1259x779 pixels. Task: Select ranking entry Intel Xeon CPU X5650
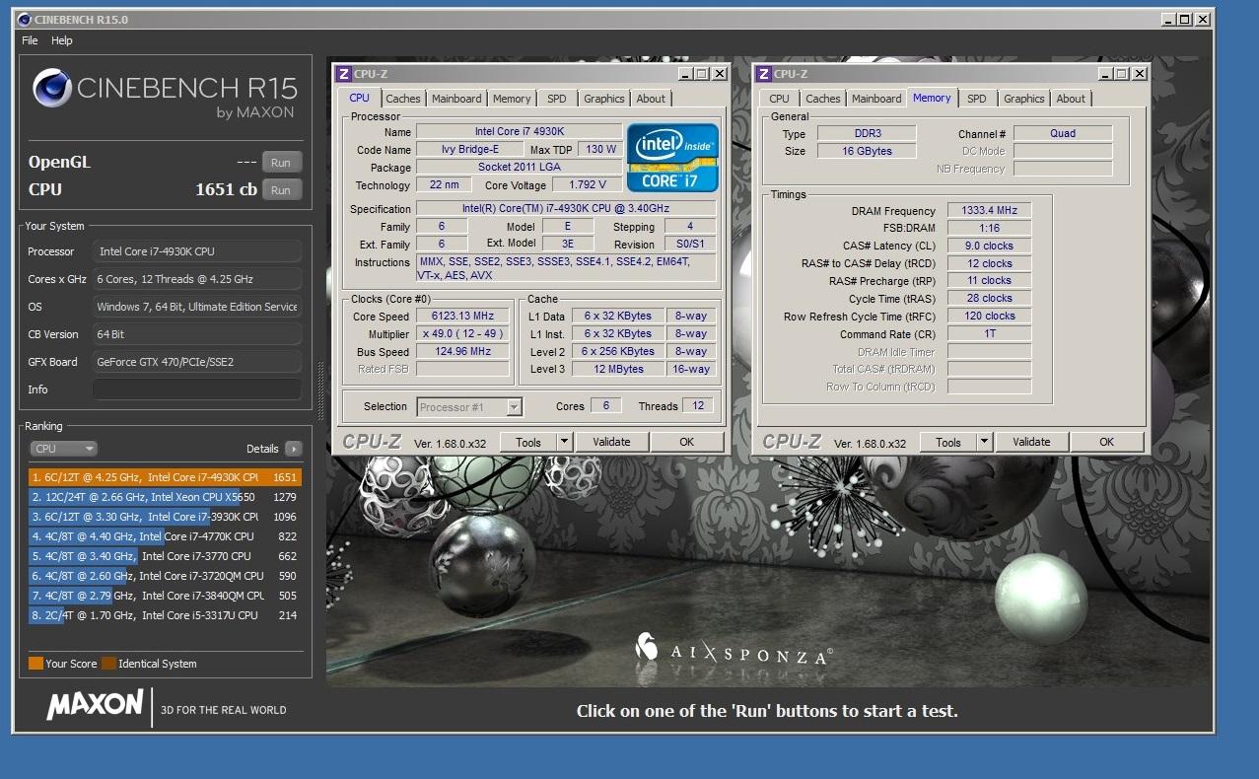pyautogui.click(x=165, y=497)
